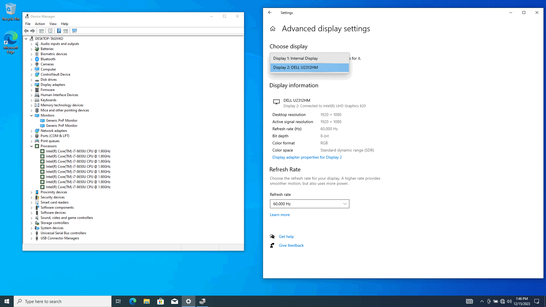Click the Back arrow in Device Manager toolbar
The height and width of the screenshot is (307, 546).
26,31
